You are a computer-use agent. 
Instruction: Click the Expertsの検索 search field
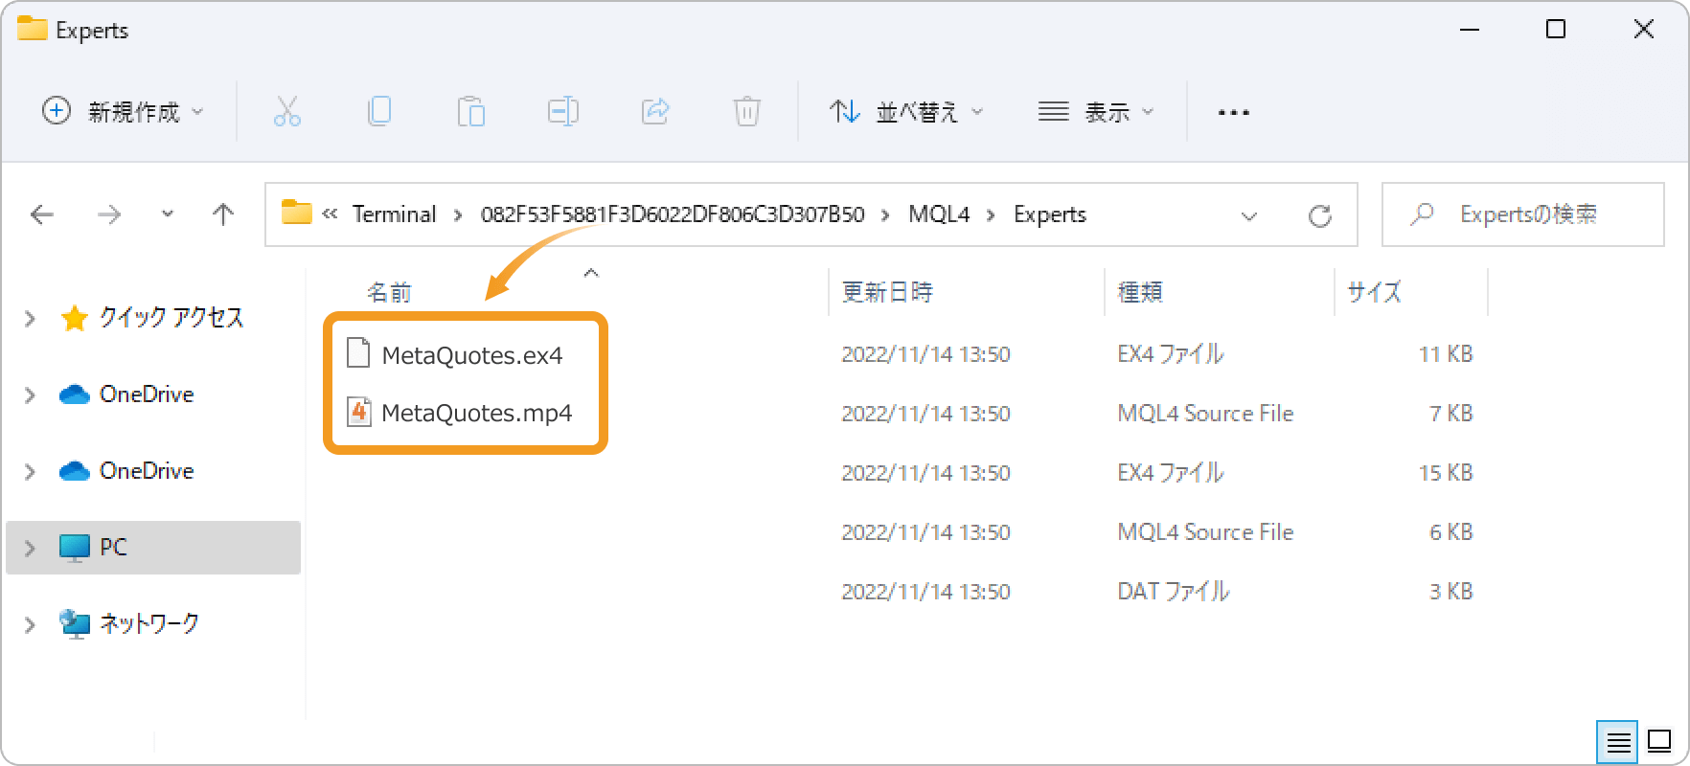(1523, 214)
